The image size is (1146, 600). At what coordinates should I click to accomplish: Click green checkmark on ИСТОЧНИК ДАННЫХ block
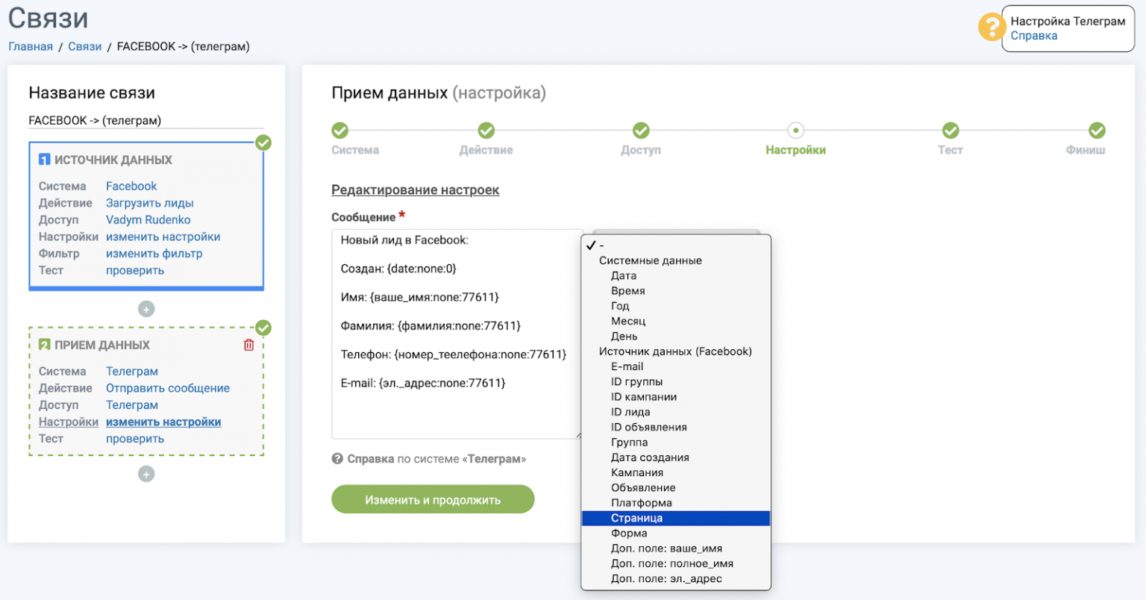coord(263,143)
